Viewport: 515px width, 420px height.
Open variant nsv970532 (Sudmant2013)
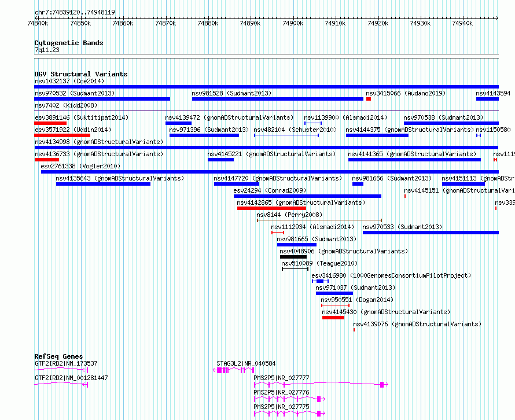pyautogui.click(x=75, y=93)
